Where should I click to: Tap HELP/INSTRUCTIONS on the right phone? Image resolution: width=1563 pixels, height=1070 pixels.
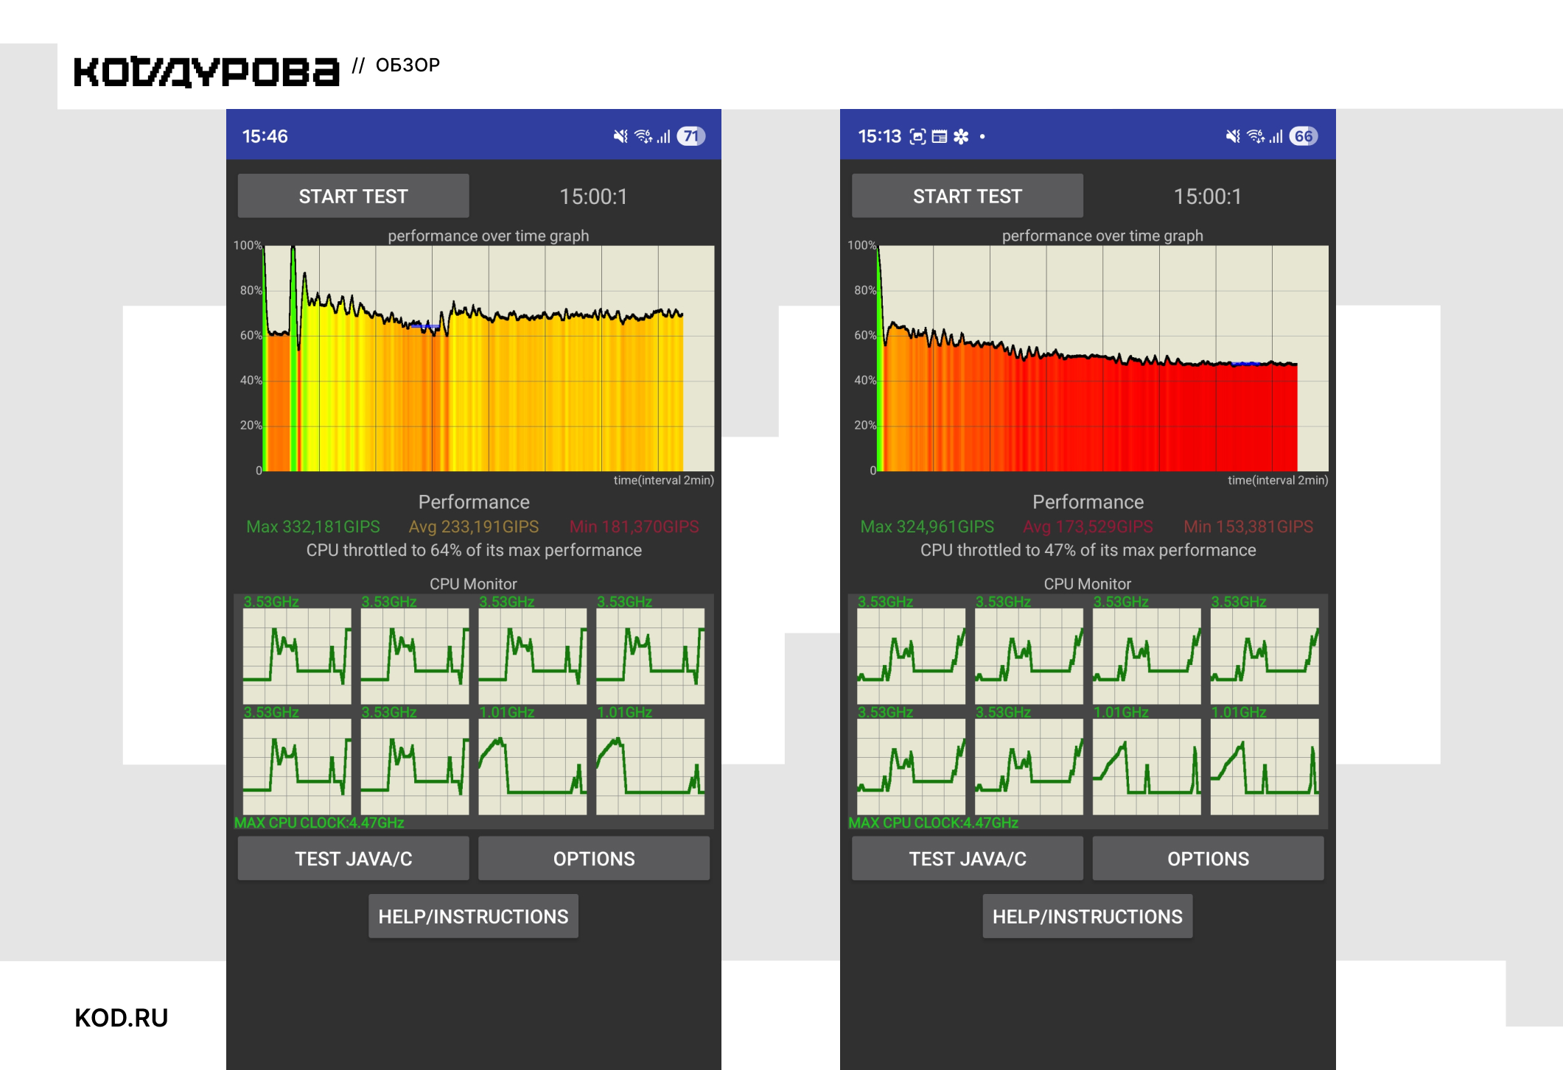pos(1087,916)
